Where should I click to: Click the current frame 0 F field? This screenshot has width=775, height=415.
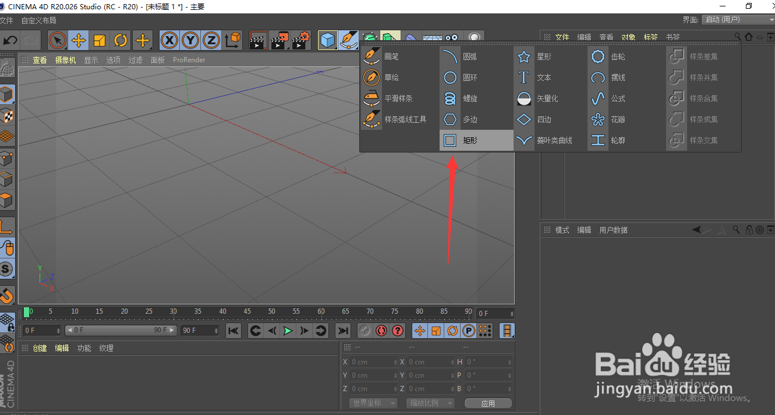pyautogui.click(x=495, y=313)
